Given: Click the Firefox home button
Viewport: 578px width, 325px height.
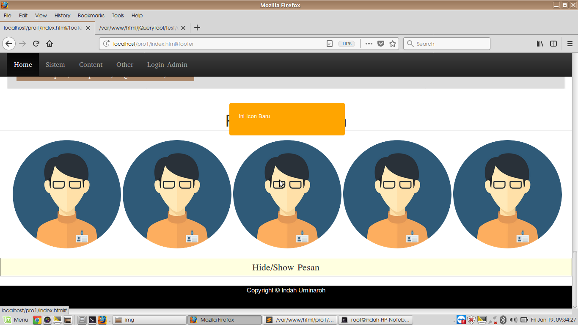Looking at the screenshot, I should pyautogui.click(x=49, y=43).
